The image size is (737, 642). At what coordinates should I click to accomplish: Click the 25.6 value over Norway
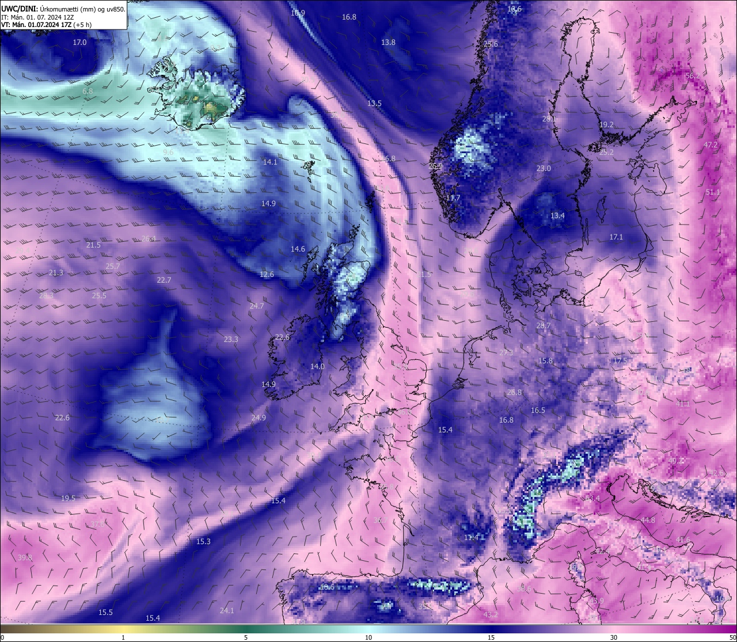(491, 44)
